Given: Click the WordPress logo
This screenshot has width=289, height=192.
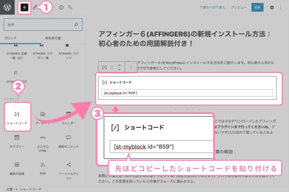Looking at the screenshot, I should click(x=7, y=7).
